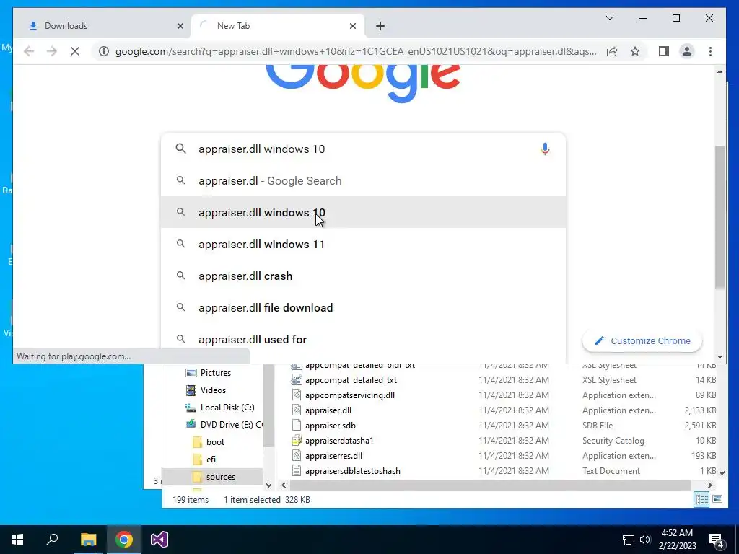
Task: Select the 'appraiser.dll file download' suggestion
Action: [x=363, y=307]
